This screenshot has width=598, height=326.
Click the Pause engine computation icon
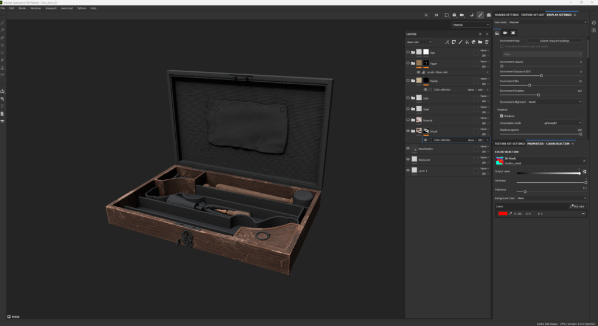(436, 15)
